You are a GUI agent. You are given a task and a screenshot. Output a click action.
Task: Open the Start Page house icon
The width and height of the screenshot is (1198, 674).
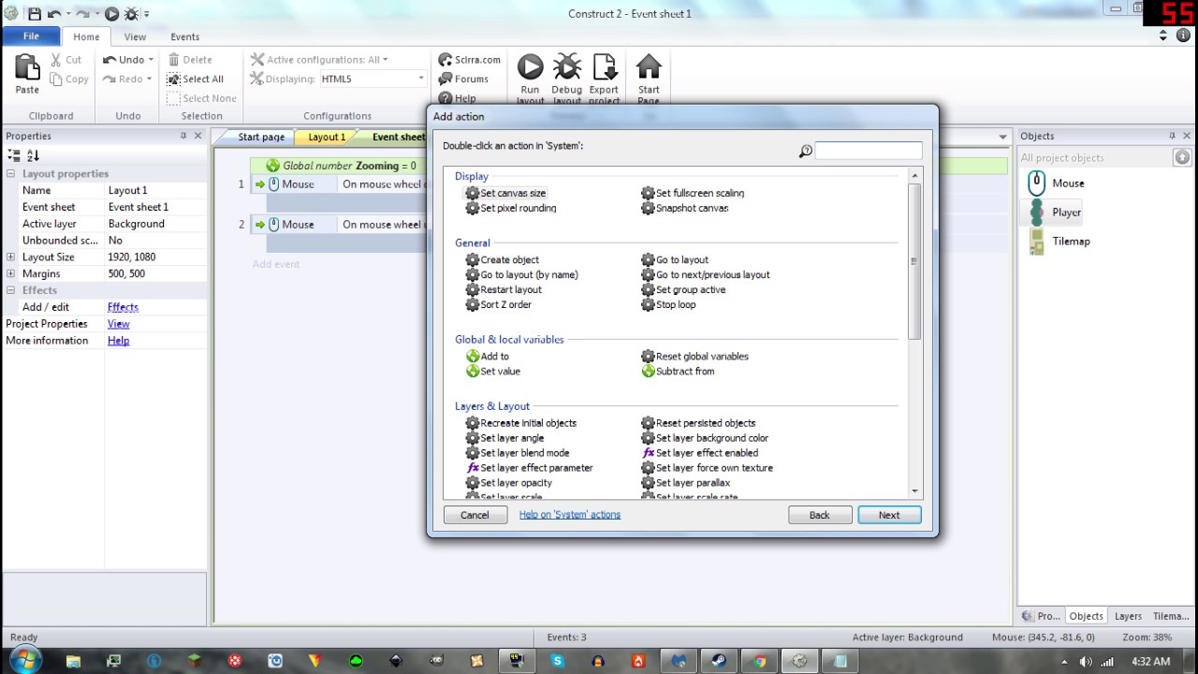[x=649, y=67]
